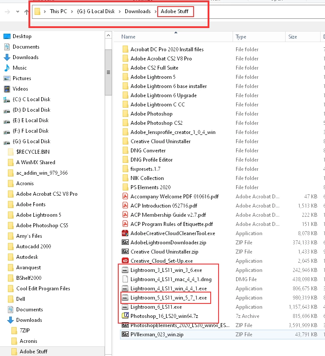Select (G:) G Local Disk breadcrumb
The width and height of the screenshot is (325, 356).
pyautogui.click(x=96, y=11)
